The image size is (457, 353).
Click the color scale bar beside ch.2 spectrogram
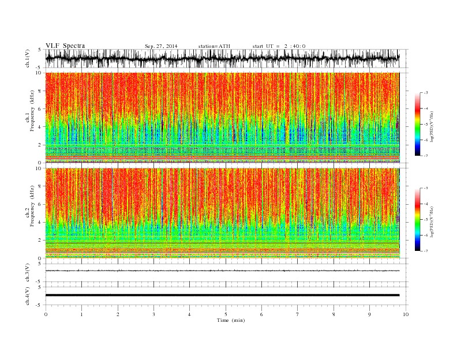coord(417,220)
